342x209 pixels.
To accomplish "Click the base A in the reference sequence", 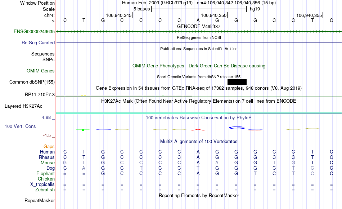I will pos(198,20).
